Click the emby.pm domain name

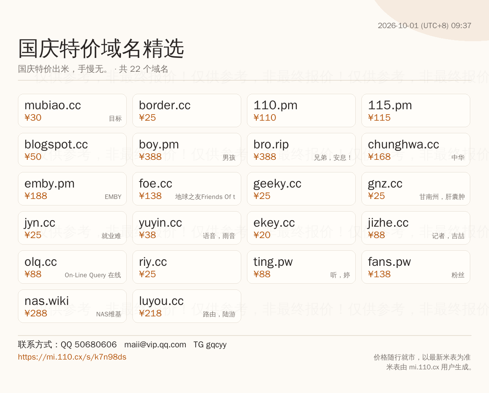(x=49, y=183)
